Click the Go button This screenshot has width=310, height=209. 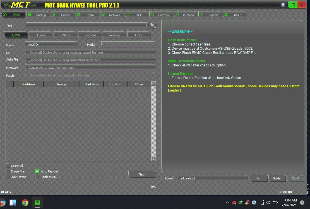point(258,178)
